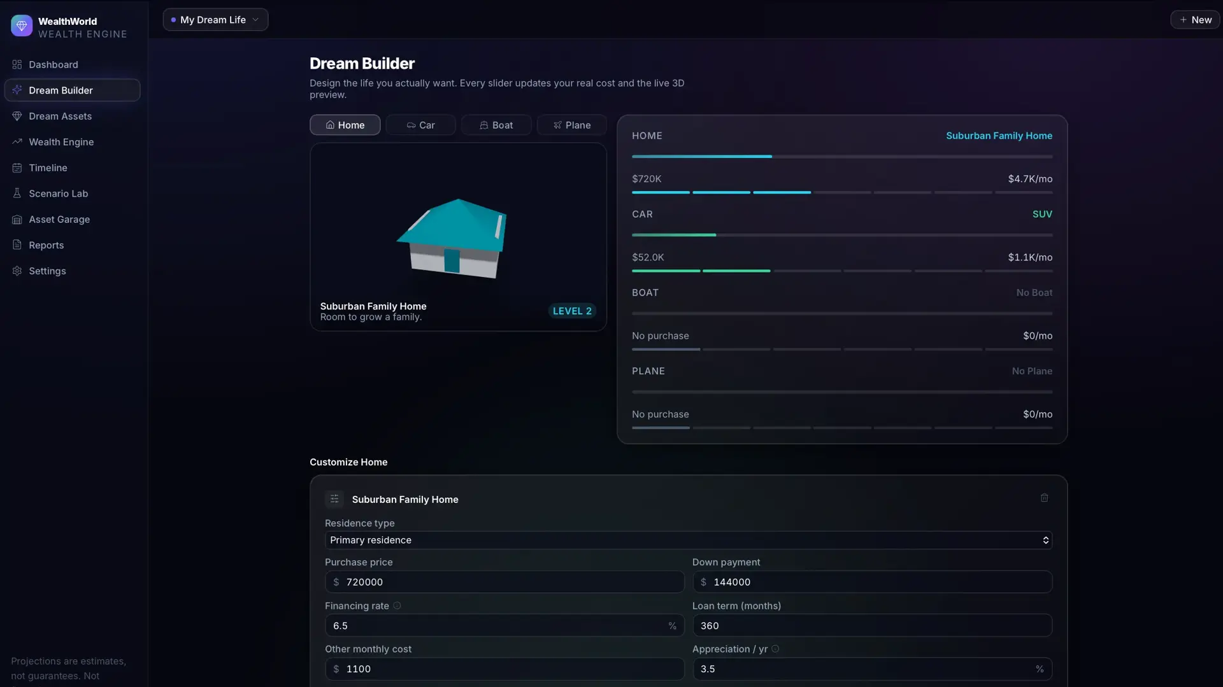Click the LEVEL 2 badge

click(x=572, y=311)
